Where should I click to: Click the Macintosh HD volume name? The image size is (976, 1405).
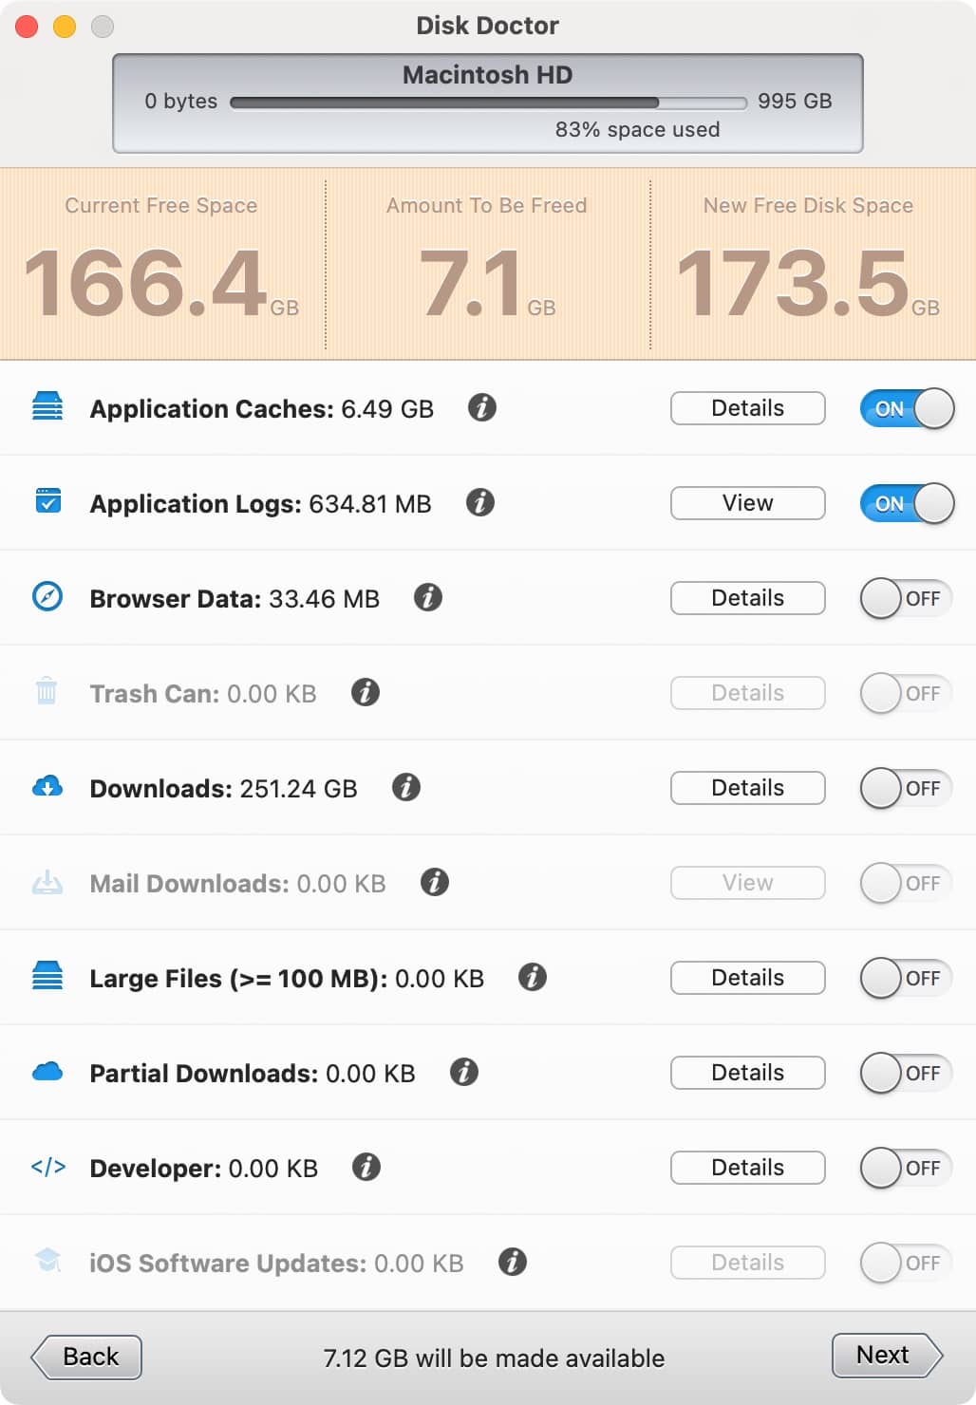tap(488, 74)
